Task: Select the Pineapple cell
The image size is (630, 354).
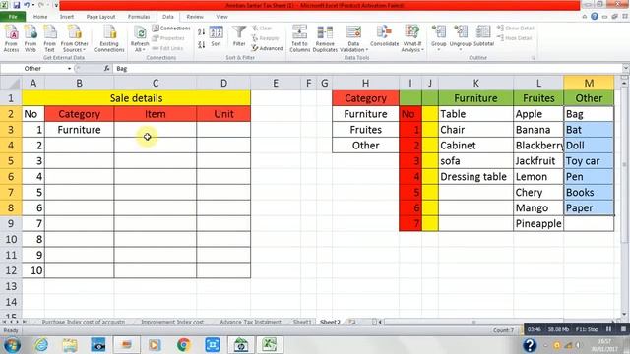Action: tap(538, 223)
